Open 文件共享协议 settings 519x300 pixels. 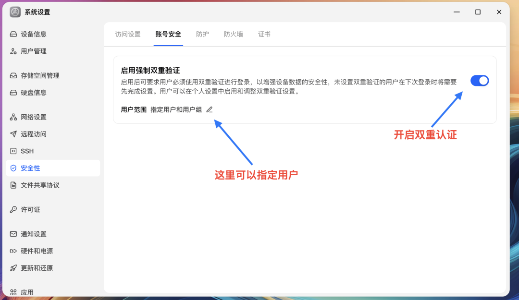coord(53,185)
